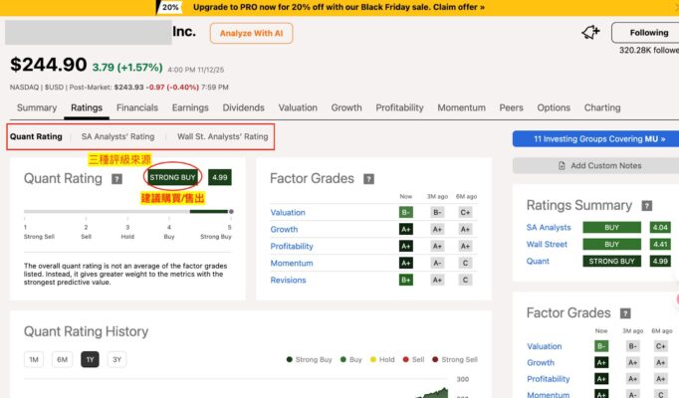Image resolution: width=679 pixels, height=398 pixels.
Task: Click the AI sparkle icon near Following
Action: [x=590, y=32]
